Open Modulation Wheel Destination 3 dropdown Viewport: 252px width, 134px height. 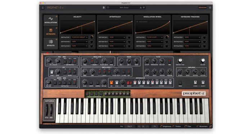[155, 46]
